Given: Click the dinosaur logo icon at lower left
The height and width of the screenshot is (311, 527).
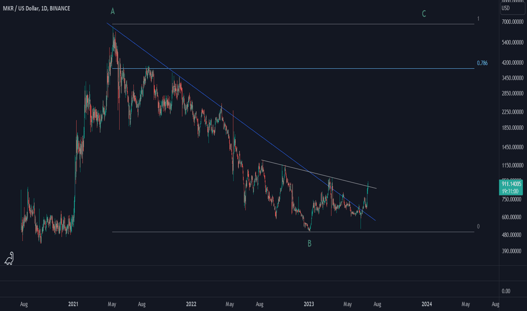Looking at the screenshot, I should click(x=9, y=258).
